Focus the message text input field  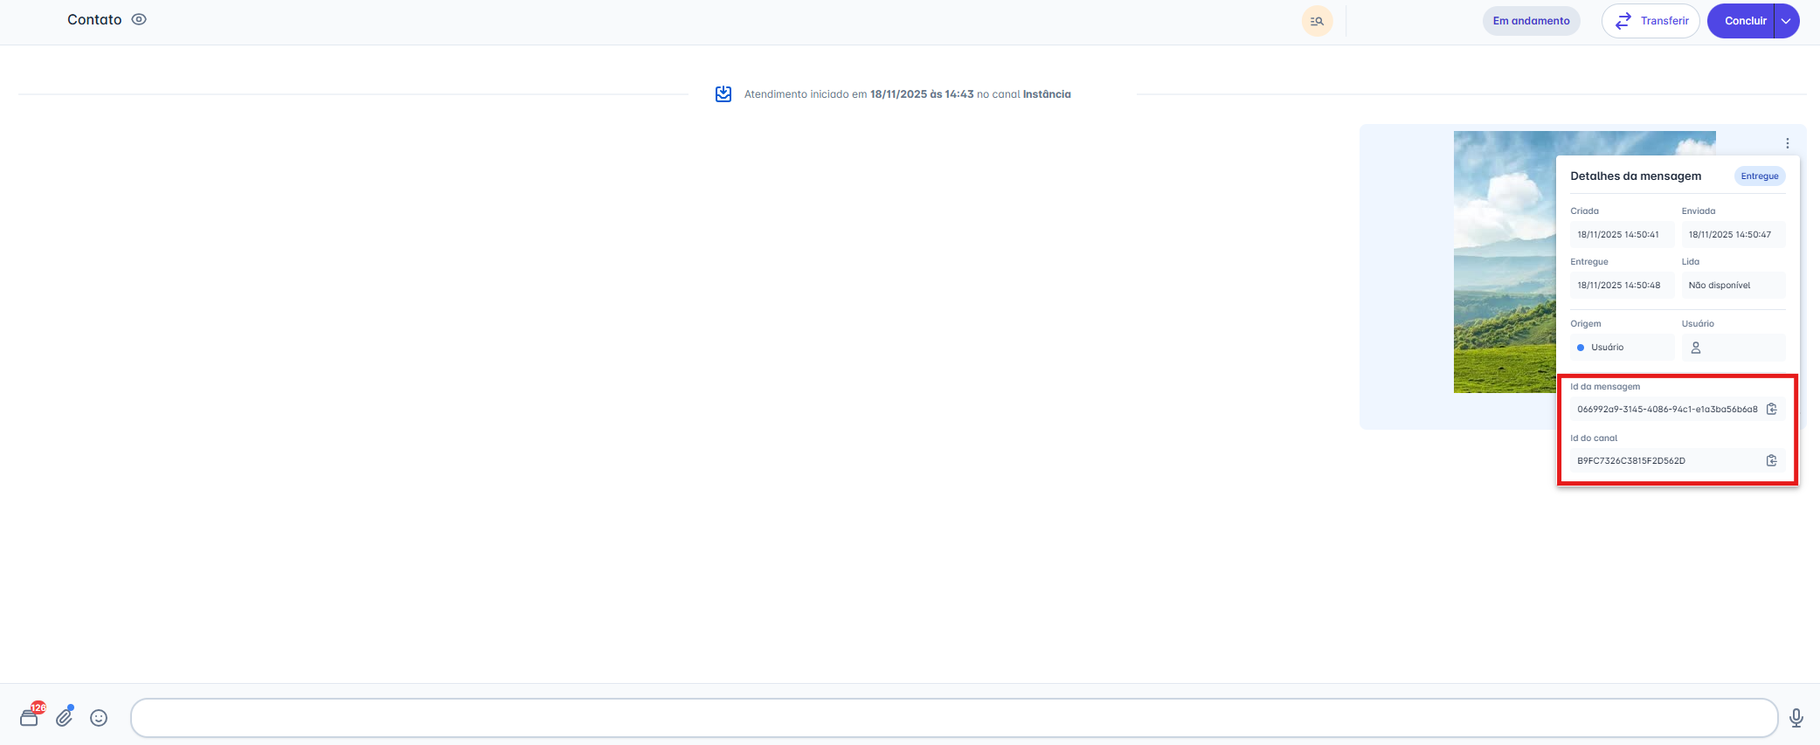point(952,718)
